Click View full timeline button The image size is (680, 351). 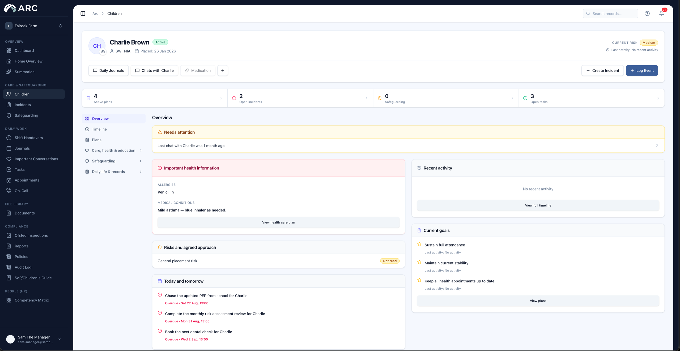[538, 205]
